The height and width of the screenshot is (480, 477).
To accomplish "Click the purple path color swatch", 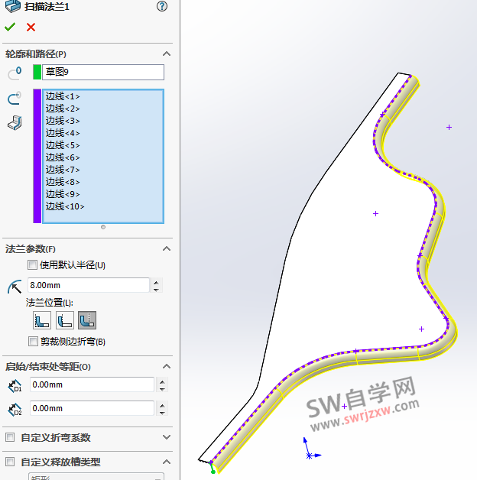I will [37, 156].
